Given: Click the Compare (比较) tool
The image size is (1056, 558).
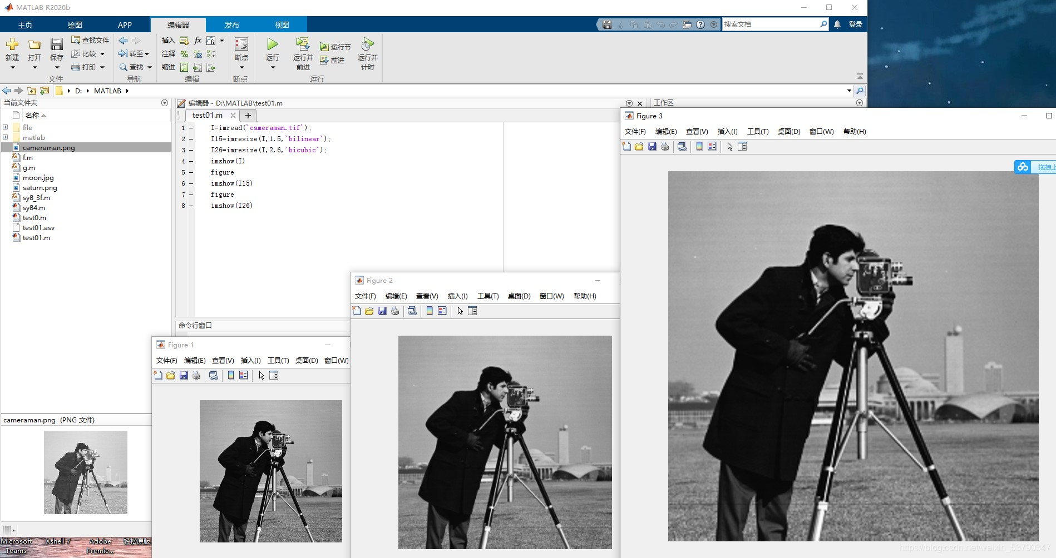Looking at the screenshot, I should click(x=84, y=53).
